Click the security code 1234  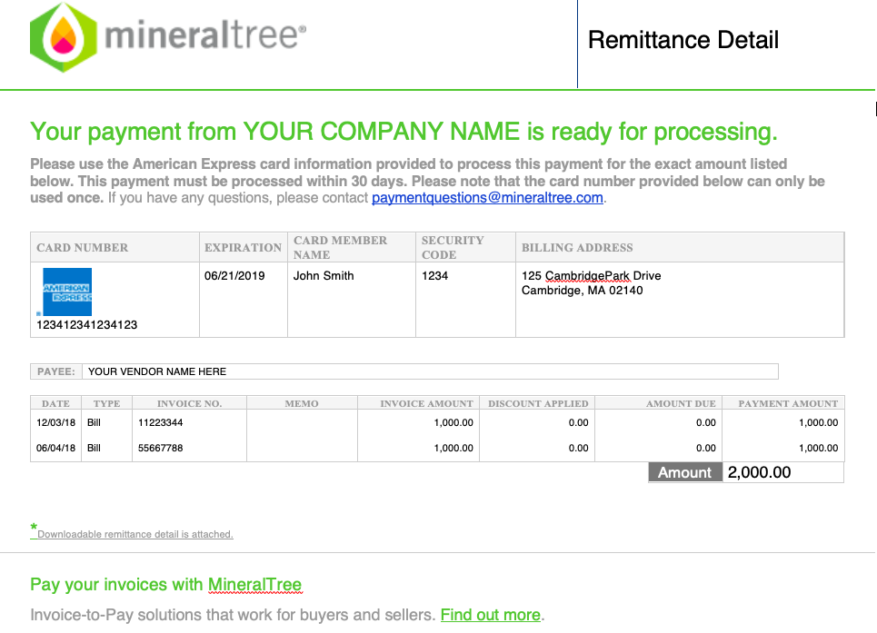pos(434,275)
